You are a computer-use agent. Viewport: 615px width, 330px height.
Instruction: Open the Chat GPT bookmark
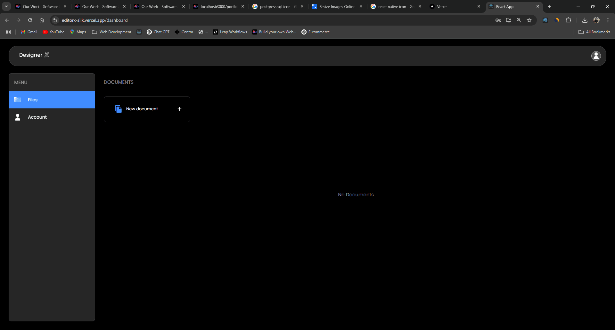pyautogui.click(x=158, y=32)
